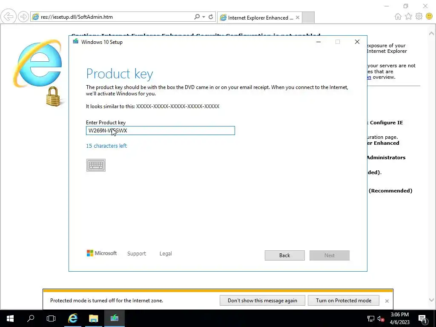
Task: Click the 'Product key' heading
Action: pos(120,74)
